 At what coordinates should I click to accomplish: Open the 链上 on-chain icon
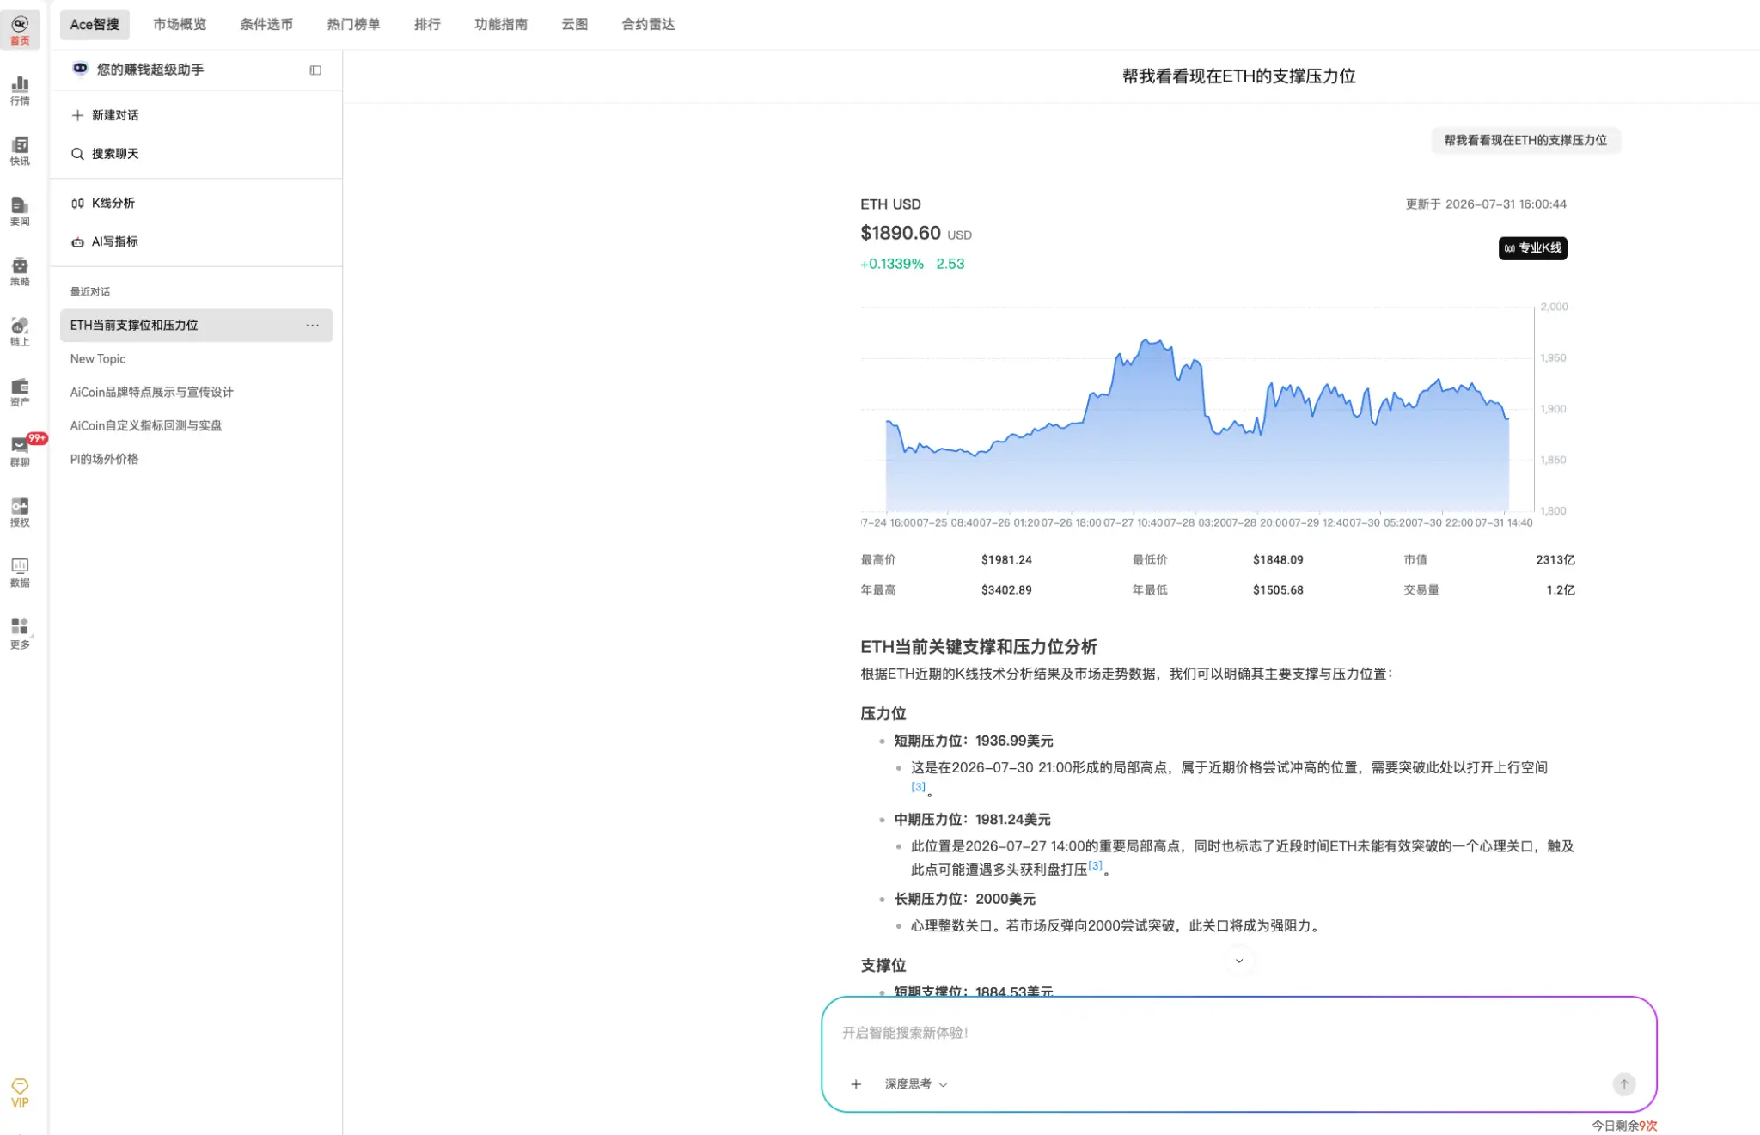(x=20, y=331)
